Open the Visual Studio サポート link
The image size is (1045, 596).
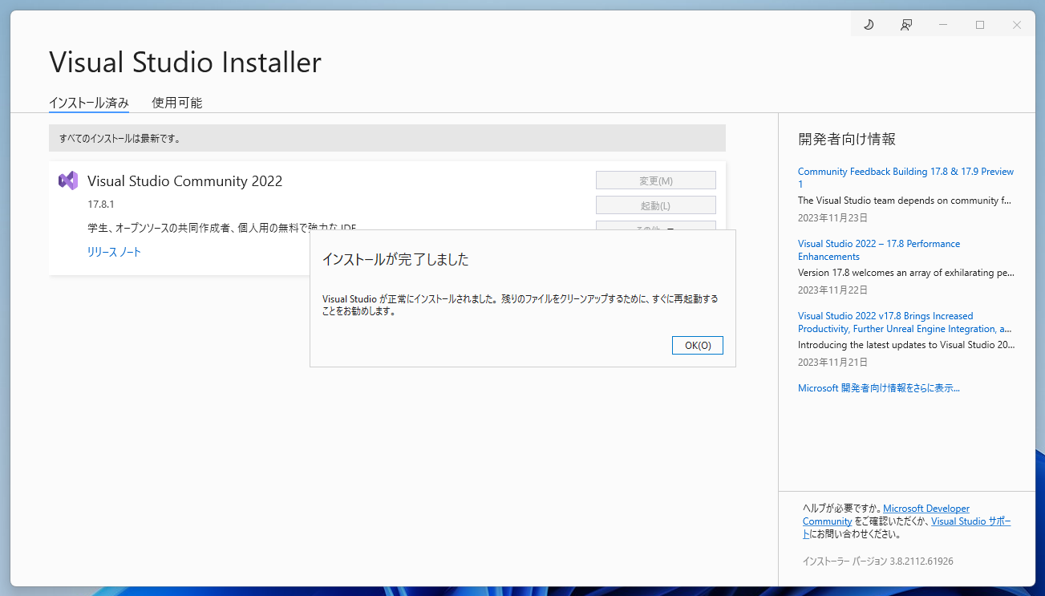(x=971, y=521)
